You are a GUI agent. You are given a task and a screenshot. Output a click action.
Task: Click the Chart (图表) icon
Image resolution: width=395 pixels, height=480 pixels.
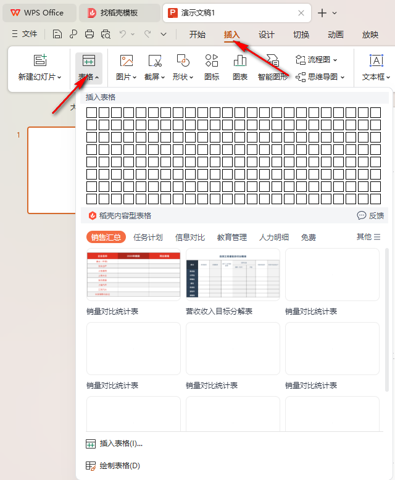(240, 60)
